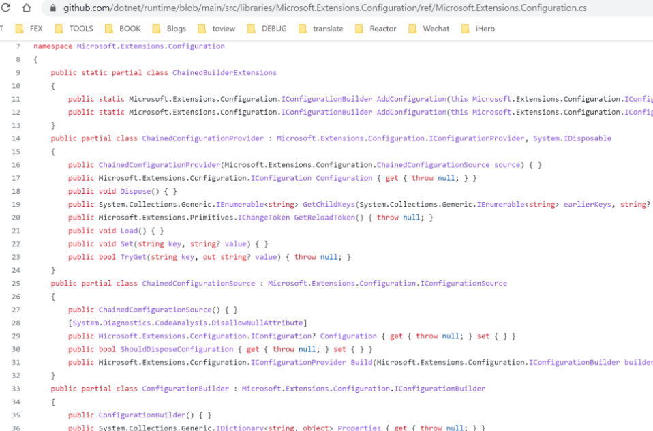View site info via the lock icon
The image size is (653, 431).
click(x=53, y=8)
